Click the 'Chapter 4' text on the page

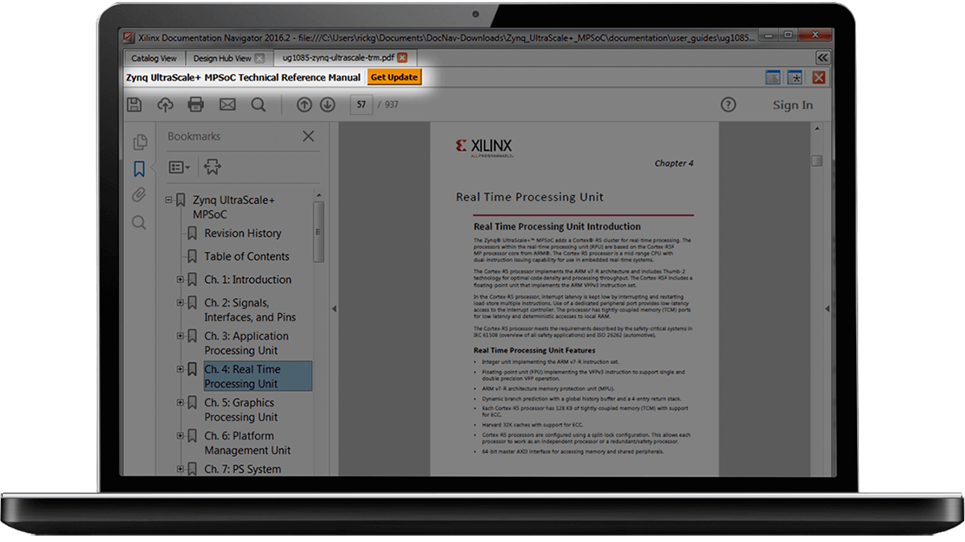(674, 163)
